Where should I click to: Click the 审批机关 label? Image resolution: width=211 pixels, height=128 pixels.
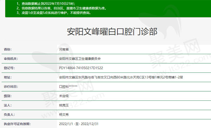click(11, 59)
